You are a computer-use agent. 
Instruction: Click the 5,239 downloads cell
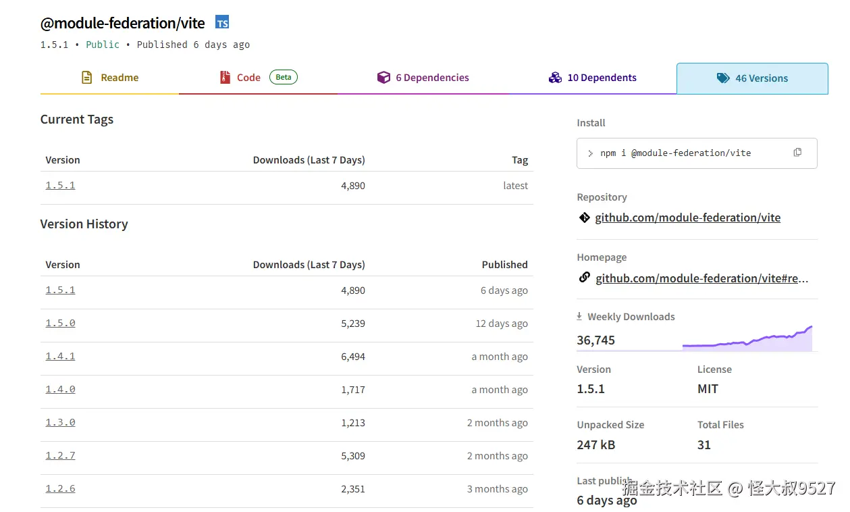coord(353,324)
